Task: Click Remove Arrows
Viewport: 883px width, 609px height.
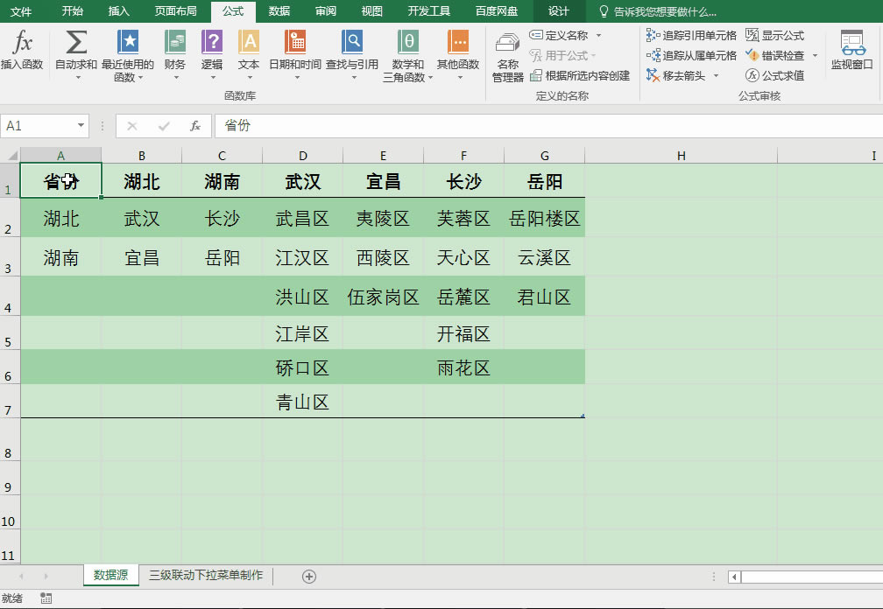Action: 675,75
